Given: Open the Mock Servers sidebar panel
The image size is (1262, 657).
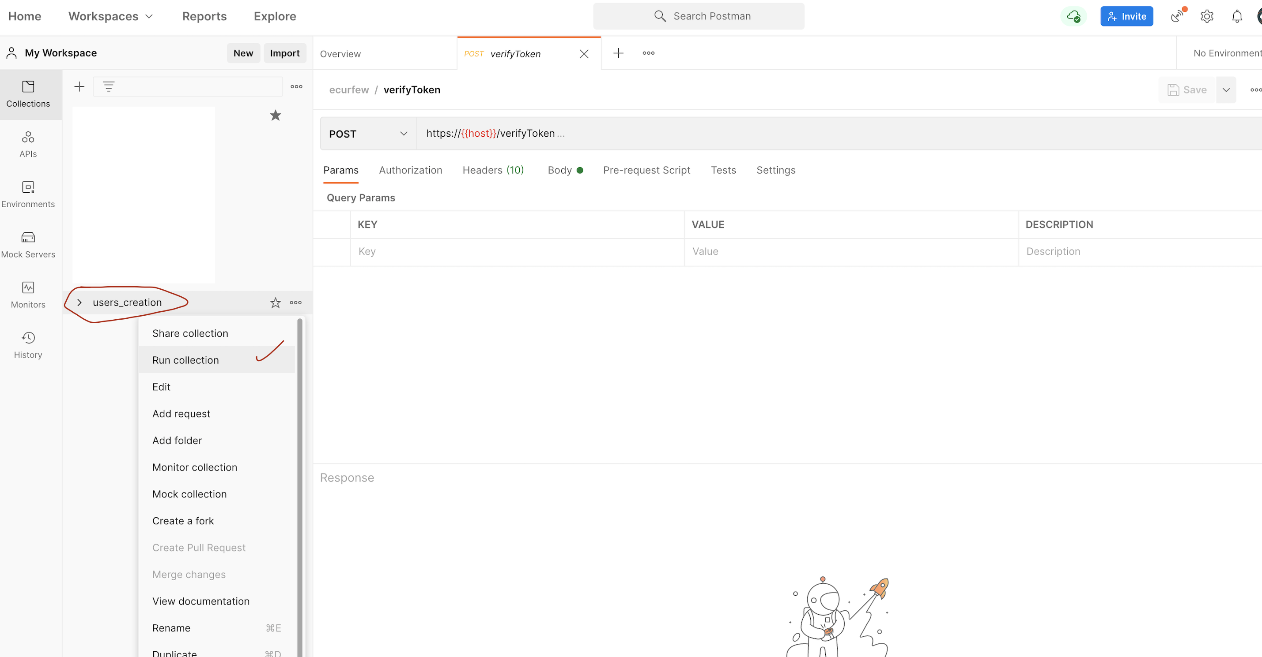Looking at the screenshot, I should [x=28, y=245].
